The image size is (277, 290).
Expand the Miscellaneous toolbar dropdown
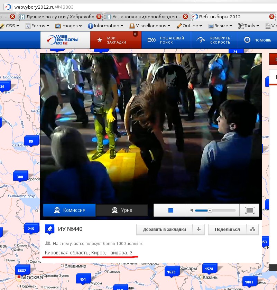(x=150, y=26)
